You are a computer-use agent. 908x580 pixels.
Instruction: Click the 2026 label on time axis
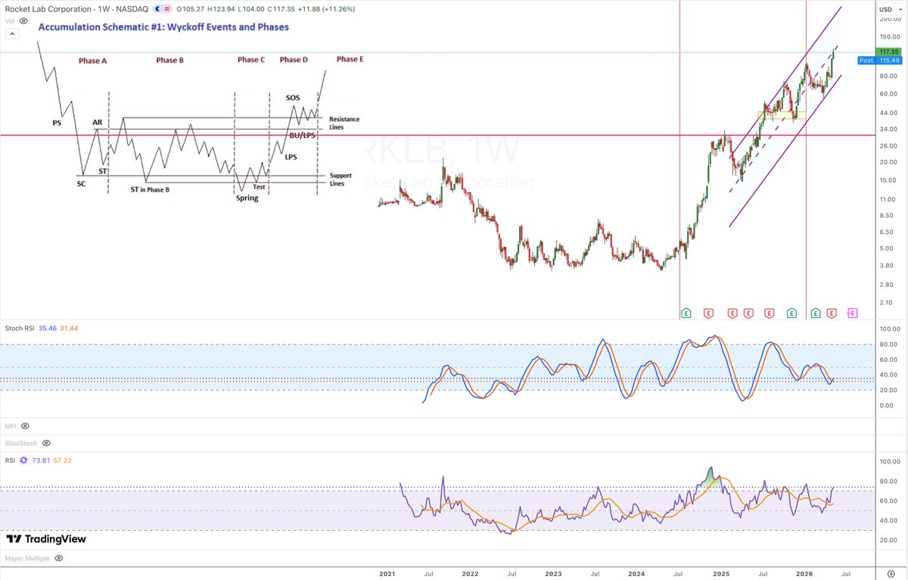pos(805,572)
